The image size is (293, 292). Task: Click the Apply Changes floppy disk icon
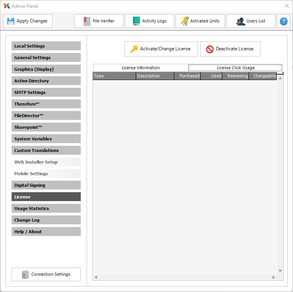pyautogui.click(x=11, y=21)
